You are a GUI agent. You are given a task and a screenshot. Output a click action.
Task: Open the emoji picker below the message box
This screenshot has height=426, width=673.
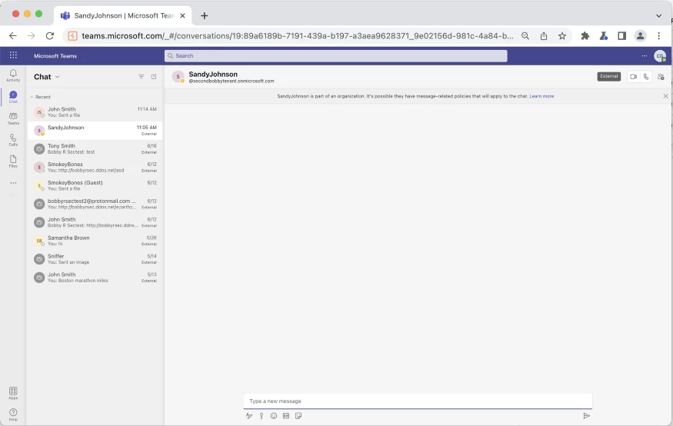tap(273, 415)
